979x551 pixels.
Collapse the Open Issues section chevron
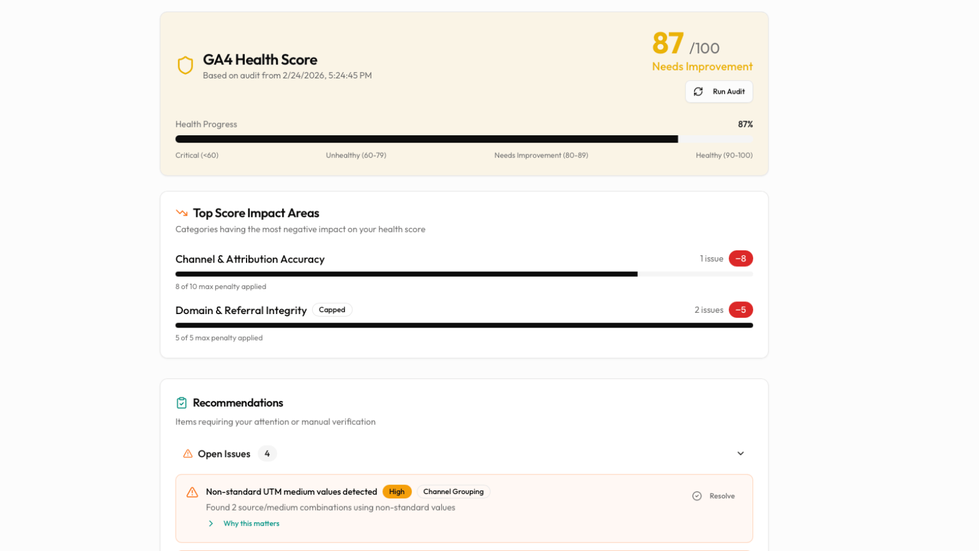point(740,454)
